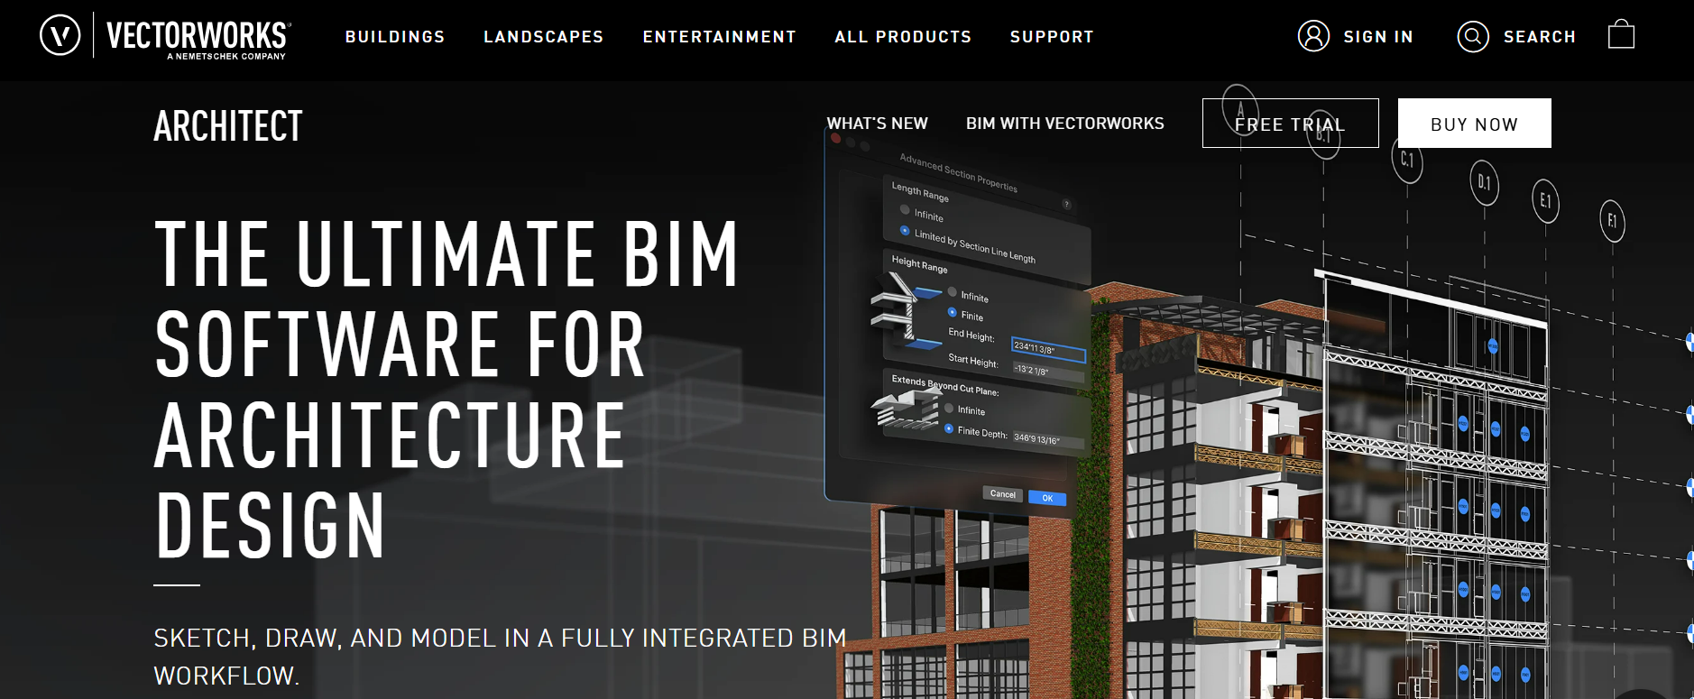
Task: Expand the Entertainment menu
Action: (719, 37)
